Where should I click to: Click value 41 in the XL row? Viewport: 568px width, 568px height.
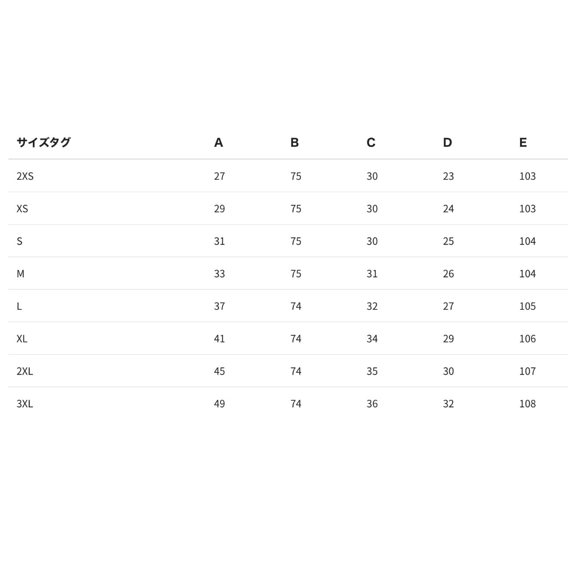click(219, 339)
